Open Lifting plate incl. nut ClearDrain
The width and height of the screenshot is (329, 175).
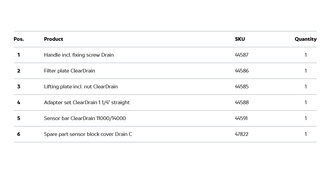click(81, 87)
